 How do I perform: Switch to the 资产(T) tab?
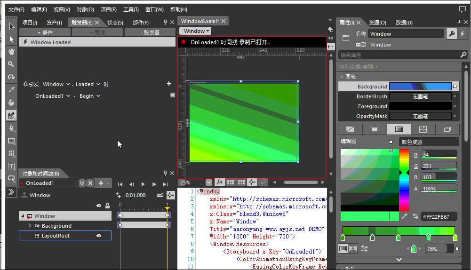55,23
